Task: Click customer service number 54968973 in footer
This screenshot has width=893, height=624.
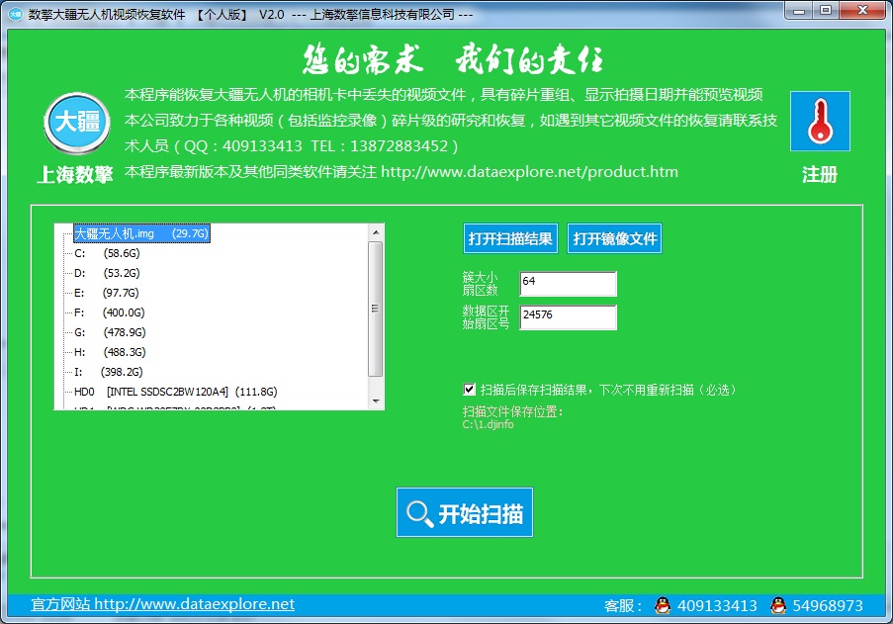Action: pos(828,606)
